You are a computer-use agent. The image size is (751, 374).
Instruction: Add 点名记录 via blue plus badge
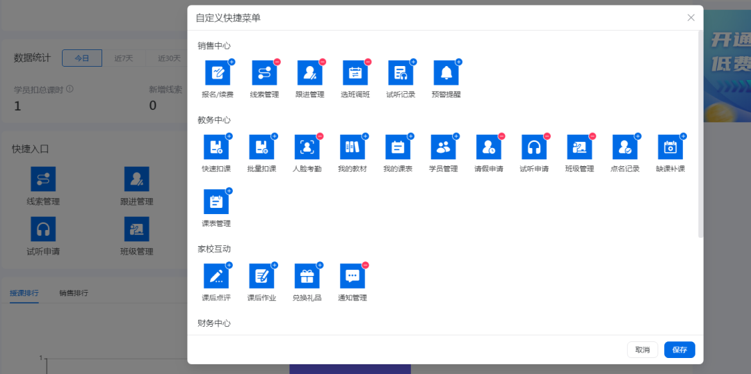(638, 136)
